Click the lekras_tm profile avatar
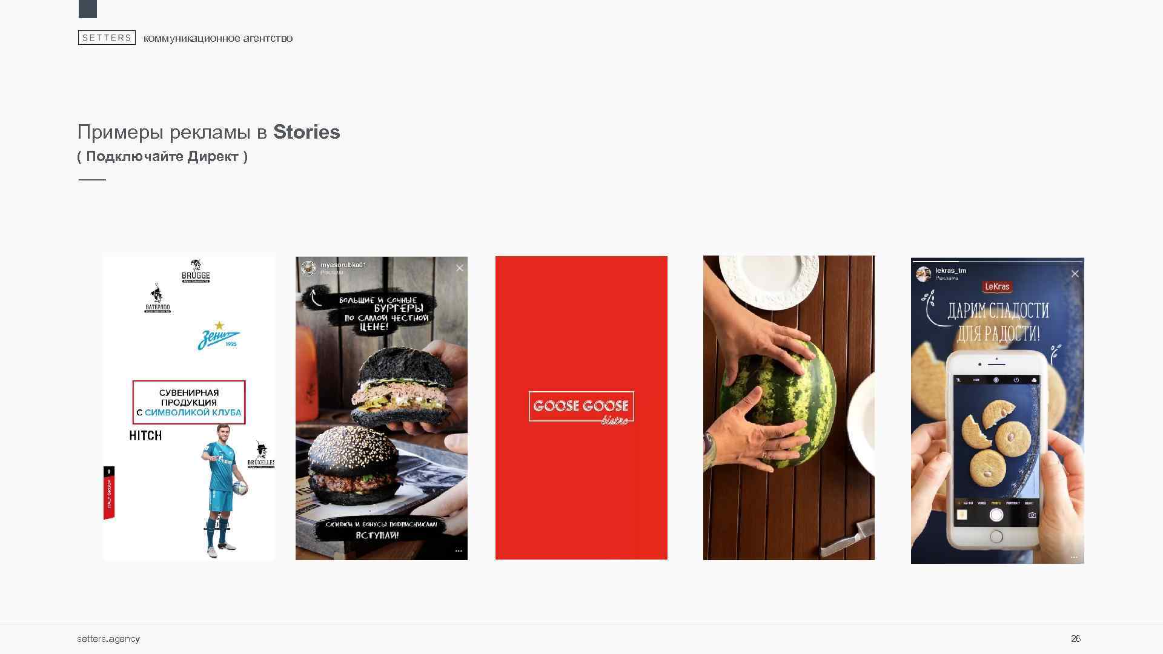 pyautogui.click(x=924, y=274)
